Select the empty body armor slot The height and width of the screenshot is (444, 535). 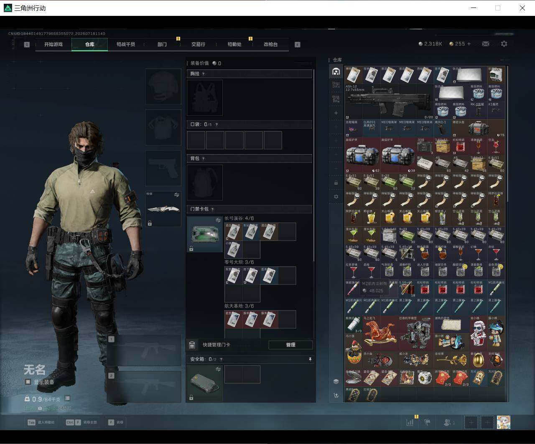[x=163, y=127]
